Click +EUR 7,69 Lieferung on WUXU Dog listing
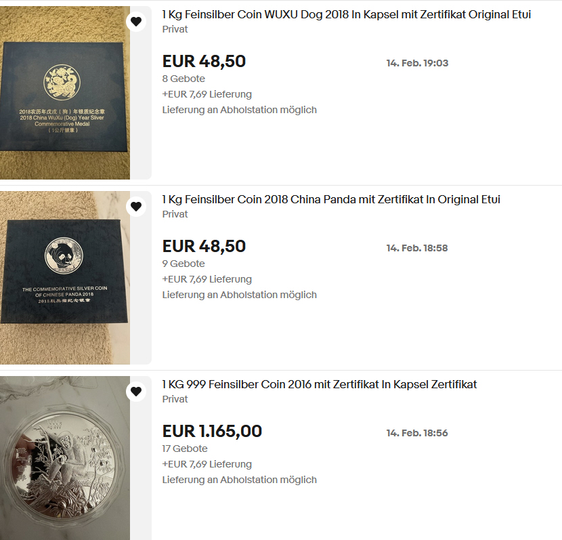Screen dimensions: 562x540 click(207, 94)
